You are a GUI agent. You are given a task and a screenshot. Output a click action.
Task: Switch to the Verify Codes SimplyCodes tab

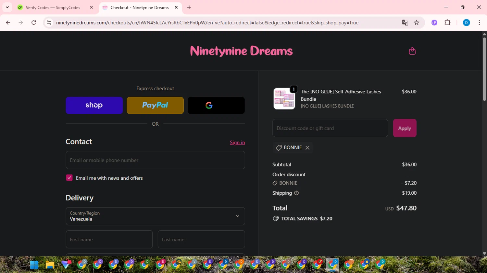53,7
